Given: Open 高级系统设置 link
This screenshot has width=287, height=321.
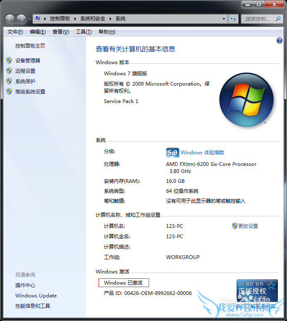Looking at the screenshot, I should point(30,92).
